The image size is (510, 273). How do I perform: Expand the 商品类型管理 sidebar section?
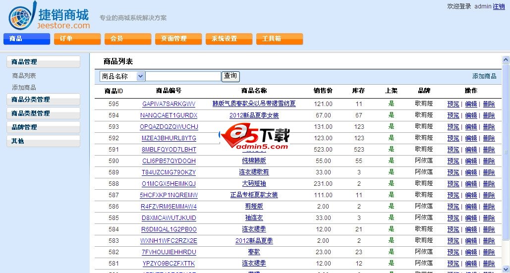pyautogui.click(x=43, y=113)
